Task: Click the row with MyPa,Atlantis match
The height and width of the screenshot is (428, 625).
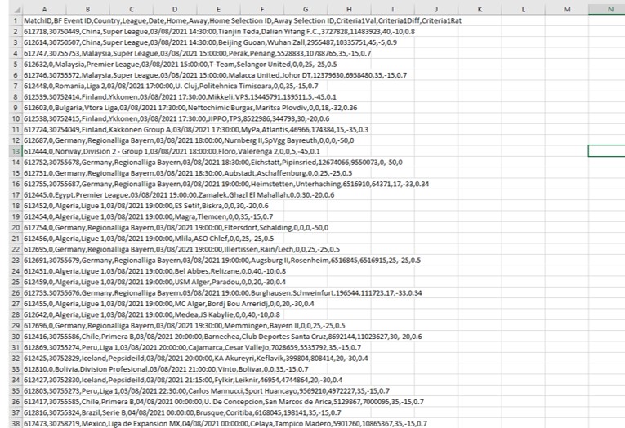Action: point(196,130)
